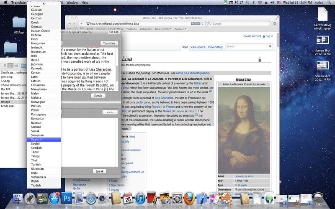The image size is (335, 209).
Task: Open the Window menu
Action: click(72, 3)
